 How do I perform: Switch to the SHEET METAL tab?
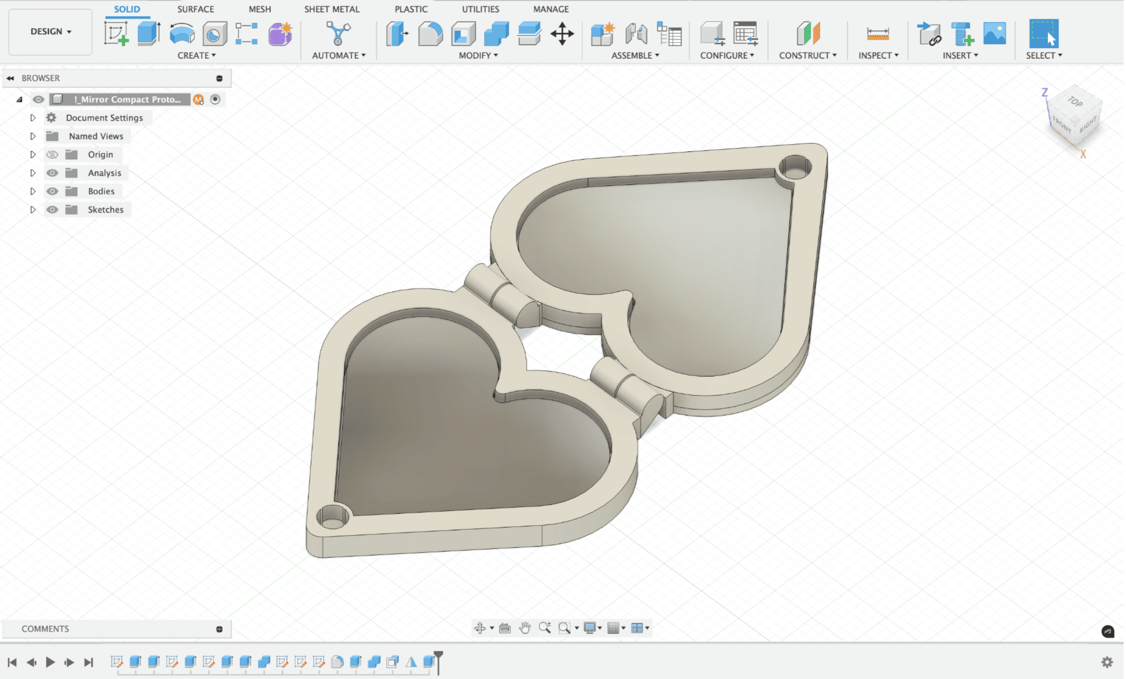(332, 9)
